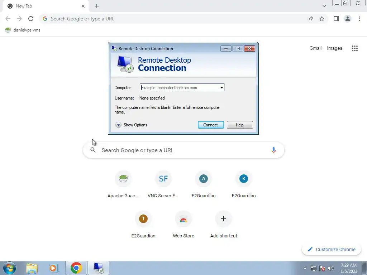Click the Chrome forward arrow
This screenshot has height=275, width=367.
(19, 19)
